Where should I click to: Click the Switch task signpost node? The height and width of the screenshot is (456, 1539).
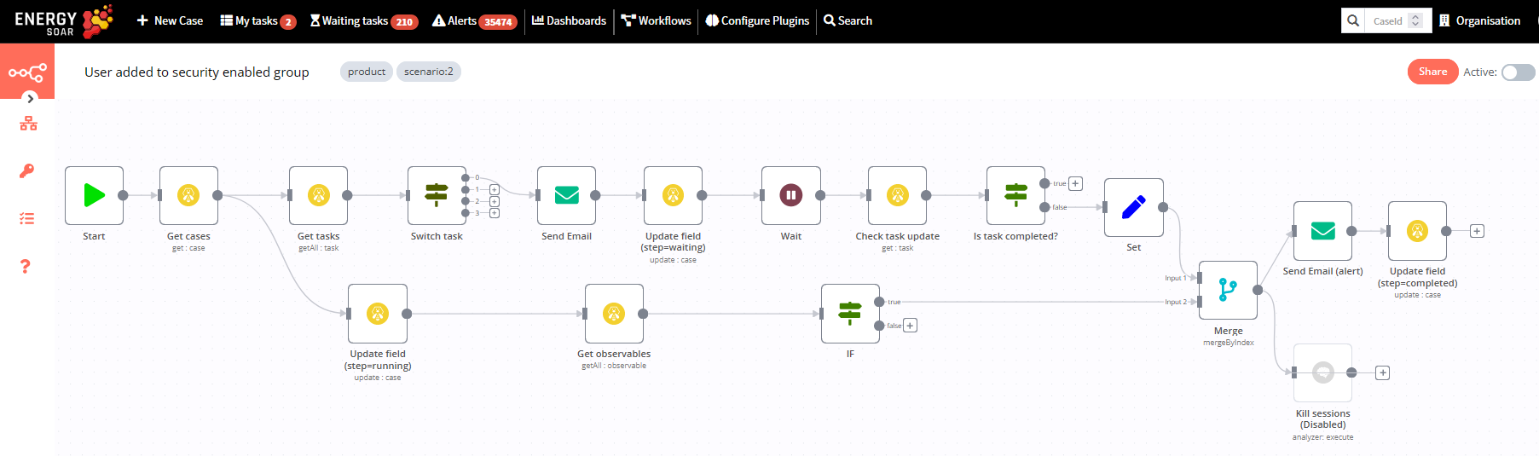[x=437, y=195]
